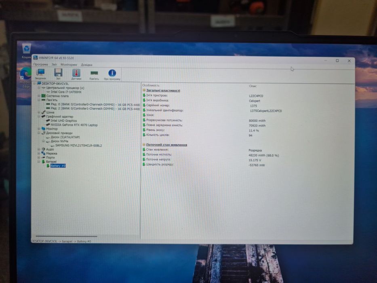377x283 pixels.
Task: Click the wear level 11.4 % value
Action: tap(254, 131)
